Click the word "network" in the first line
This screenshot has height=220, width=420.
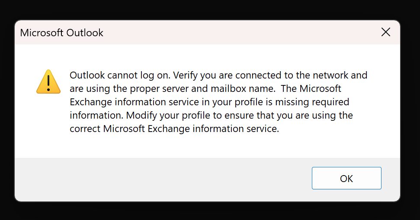pos(330,75)
